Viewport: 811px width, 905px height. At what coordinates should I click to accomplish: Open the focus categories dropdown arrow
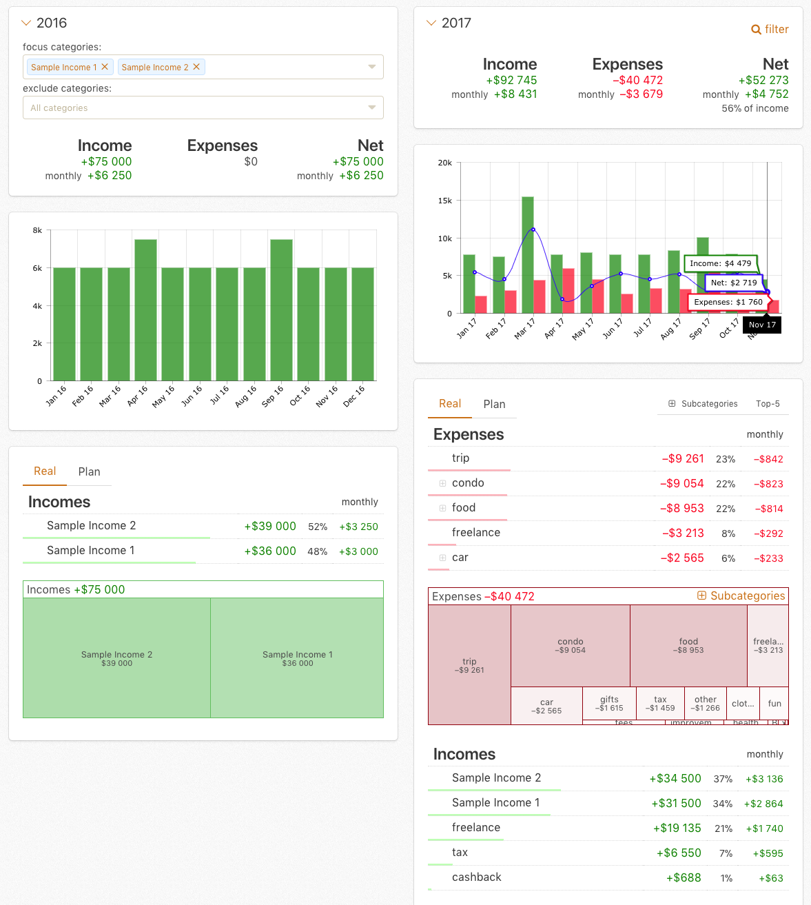[372, 67]
